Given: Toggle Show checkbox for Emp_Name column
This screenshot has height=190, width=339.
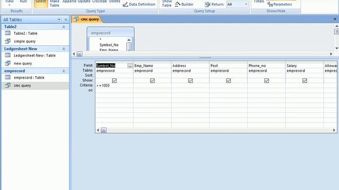Looking at the screenshot, I should coord(153,80).
